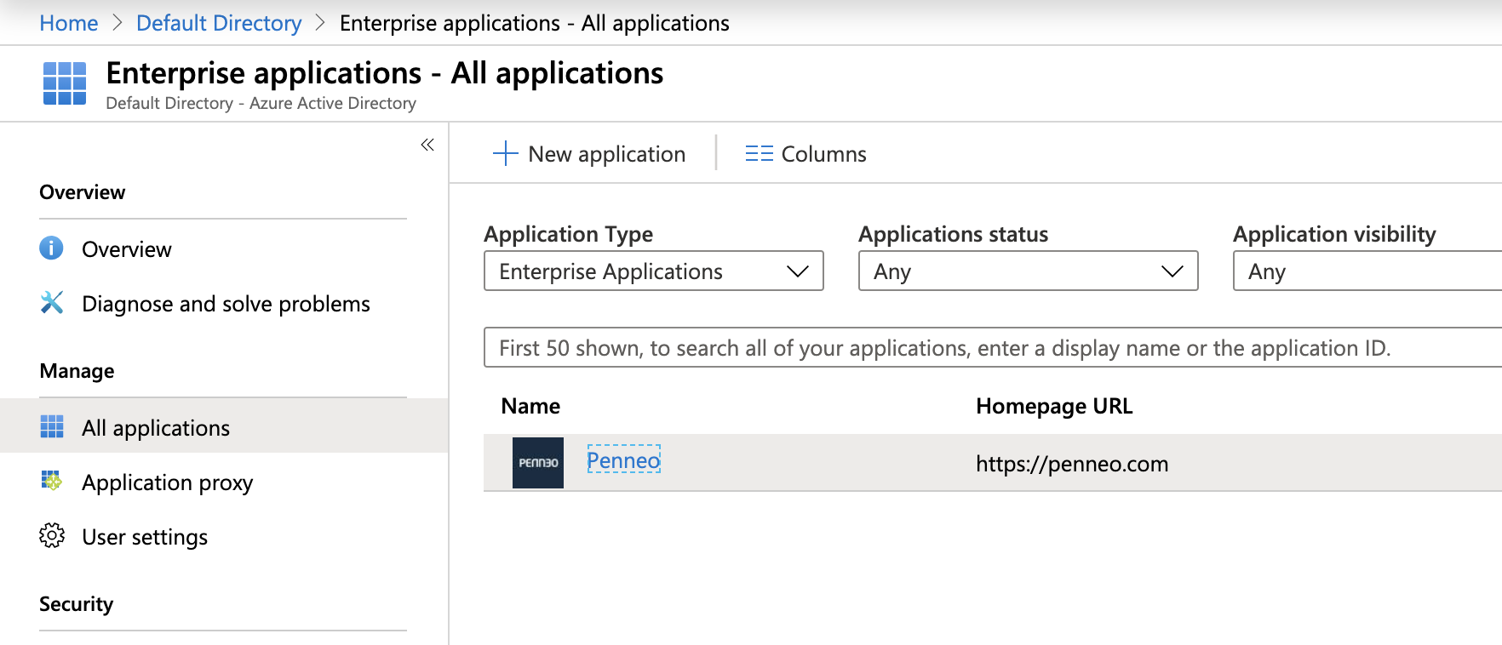Image resolution: width=1502 pixels, height=645 pixels.
Task: Open Diagnose and solve problems menu item
Action: [226, 304]
